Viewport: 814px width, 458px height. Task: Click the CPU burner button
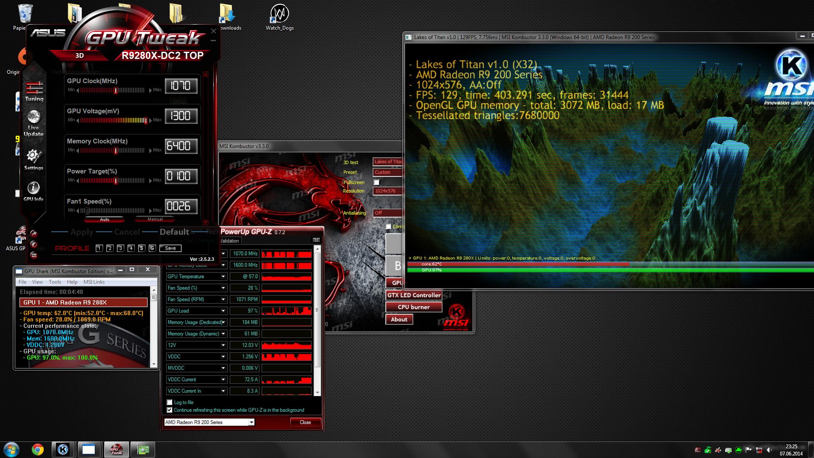coord(414,307)
